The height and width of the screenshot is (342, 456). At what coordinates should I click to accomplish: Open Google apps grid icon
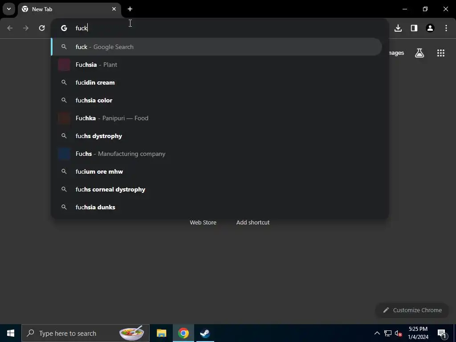coord(441,53)
